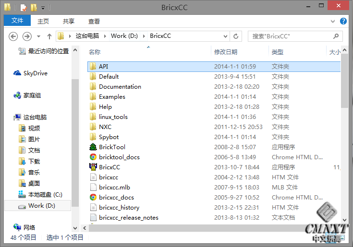The image size is (353, 247).
Task: Open the recent locations dropdown arrow
Action: 39,36
